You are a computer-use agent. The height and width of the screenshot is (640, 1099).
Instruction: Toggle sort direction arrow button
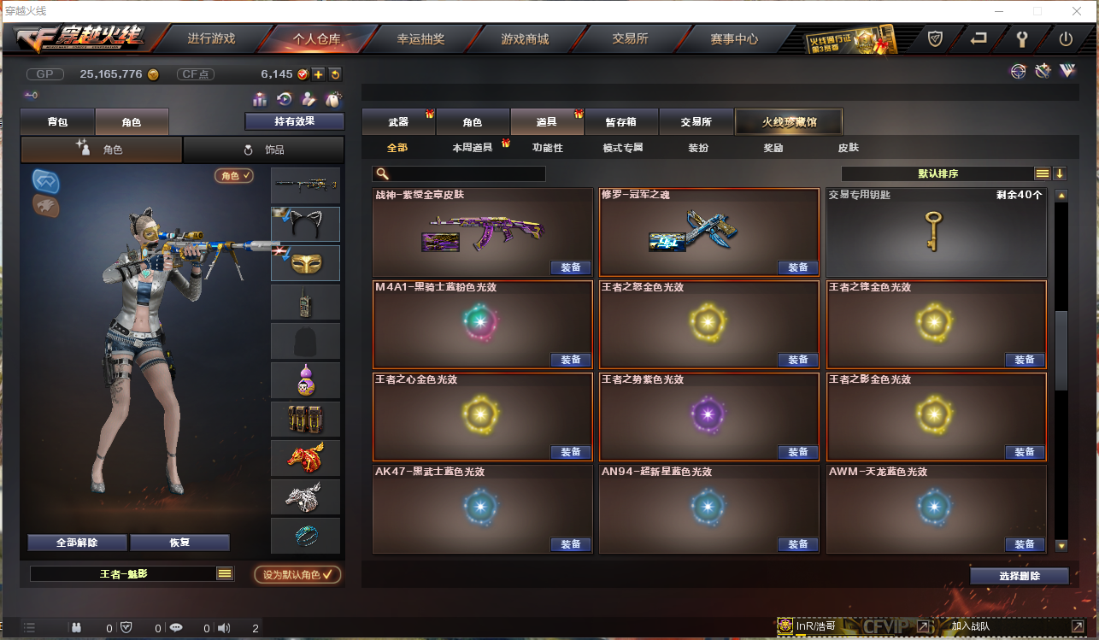[1060, 173]
